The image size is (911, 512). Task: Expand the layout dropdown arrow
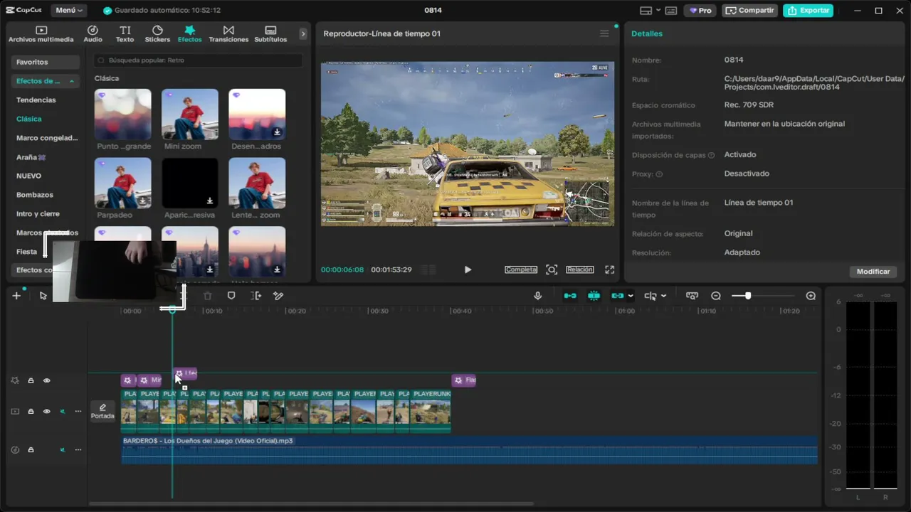(x=658, y=11)
